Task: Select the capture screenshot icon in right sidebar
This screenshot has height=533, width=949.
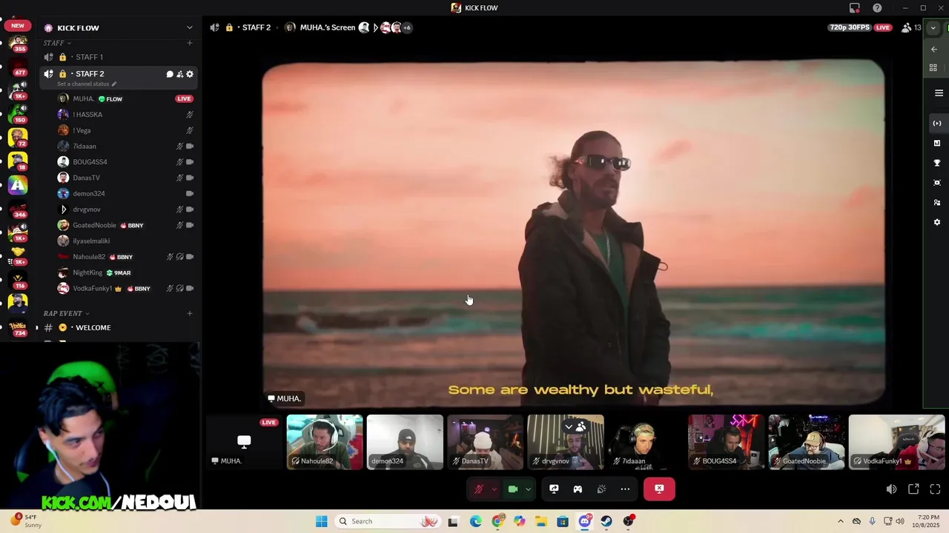Action: point(937,183)
